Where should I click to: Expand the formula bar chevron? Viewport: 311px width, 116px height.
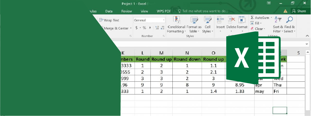(x=307, y=44)
